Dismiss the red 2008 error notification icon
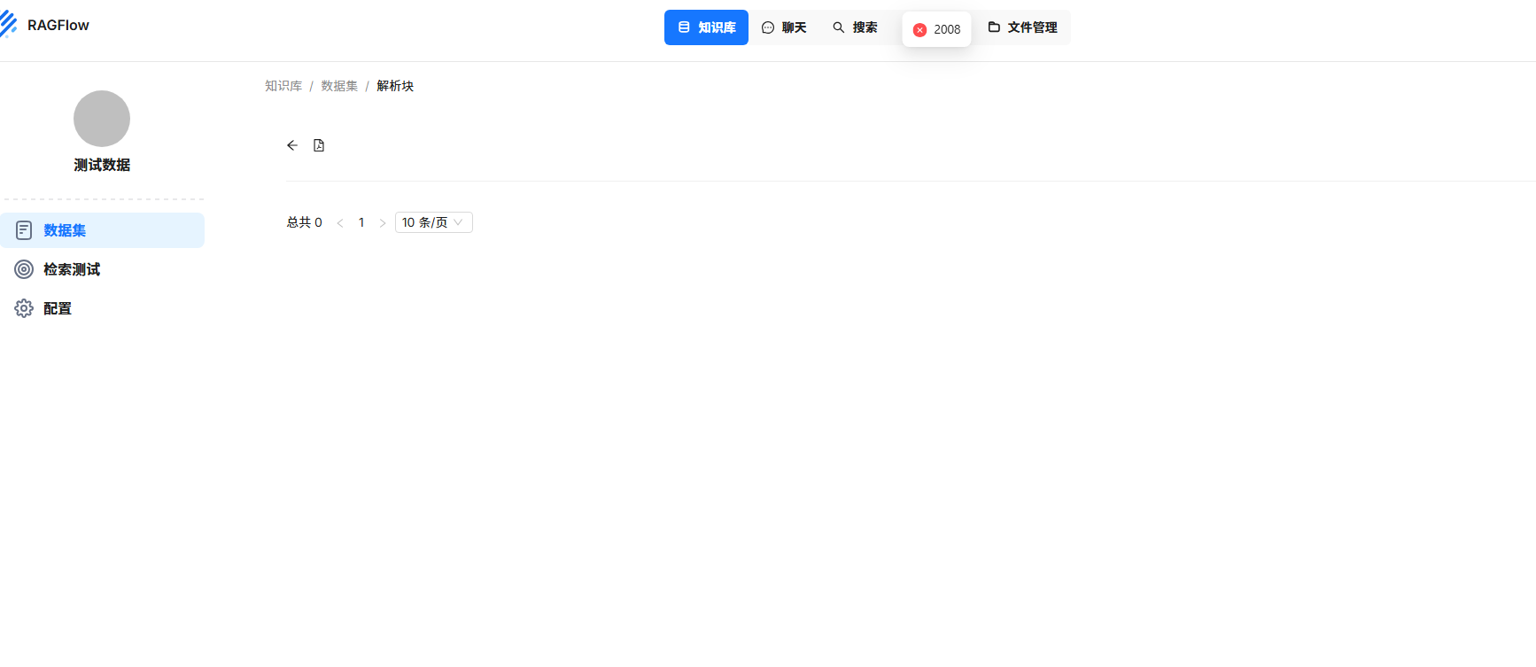The image size is (1536, 667). (x=919, y=30)
